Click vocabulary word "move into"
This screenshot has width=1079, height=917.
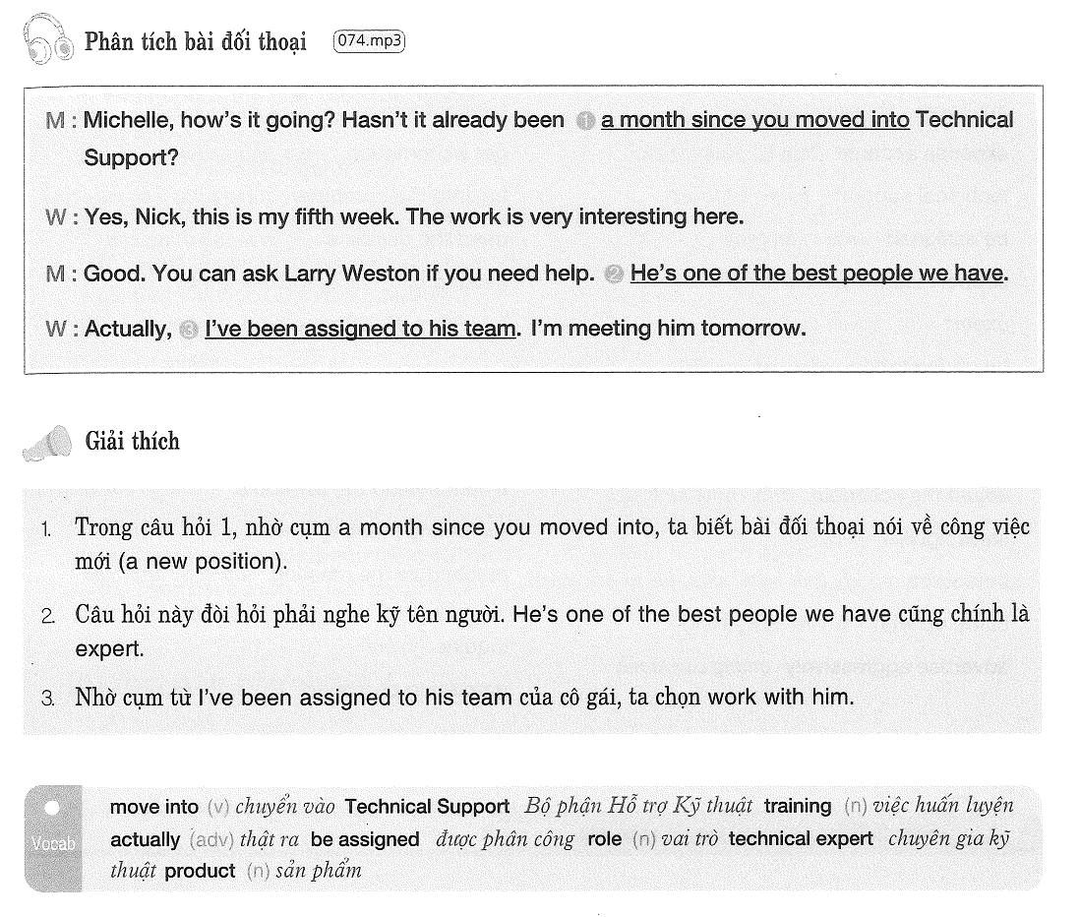point(154,807)
